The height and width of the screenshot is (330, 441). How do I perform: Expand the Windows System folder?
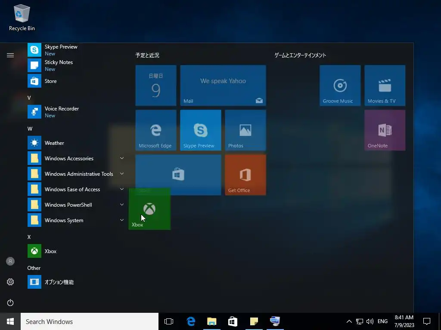pos(76,220)
